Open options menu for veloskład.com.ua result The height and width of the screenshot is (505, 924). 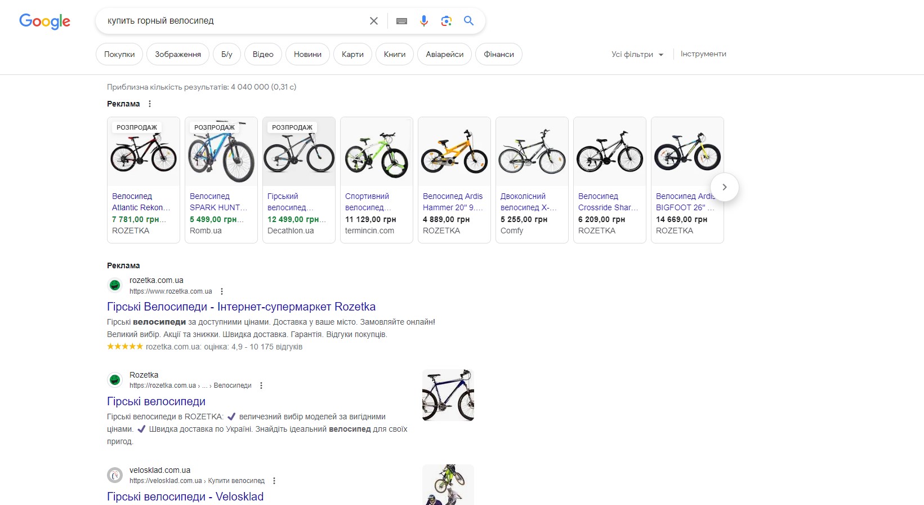point(274,481)
